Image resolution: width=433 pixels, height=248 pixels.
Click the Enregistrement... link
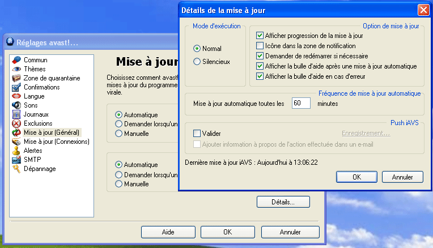click(x=366, y=133)
